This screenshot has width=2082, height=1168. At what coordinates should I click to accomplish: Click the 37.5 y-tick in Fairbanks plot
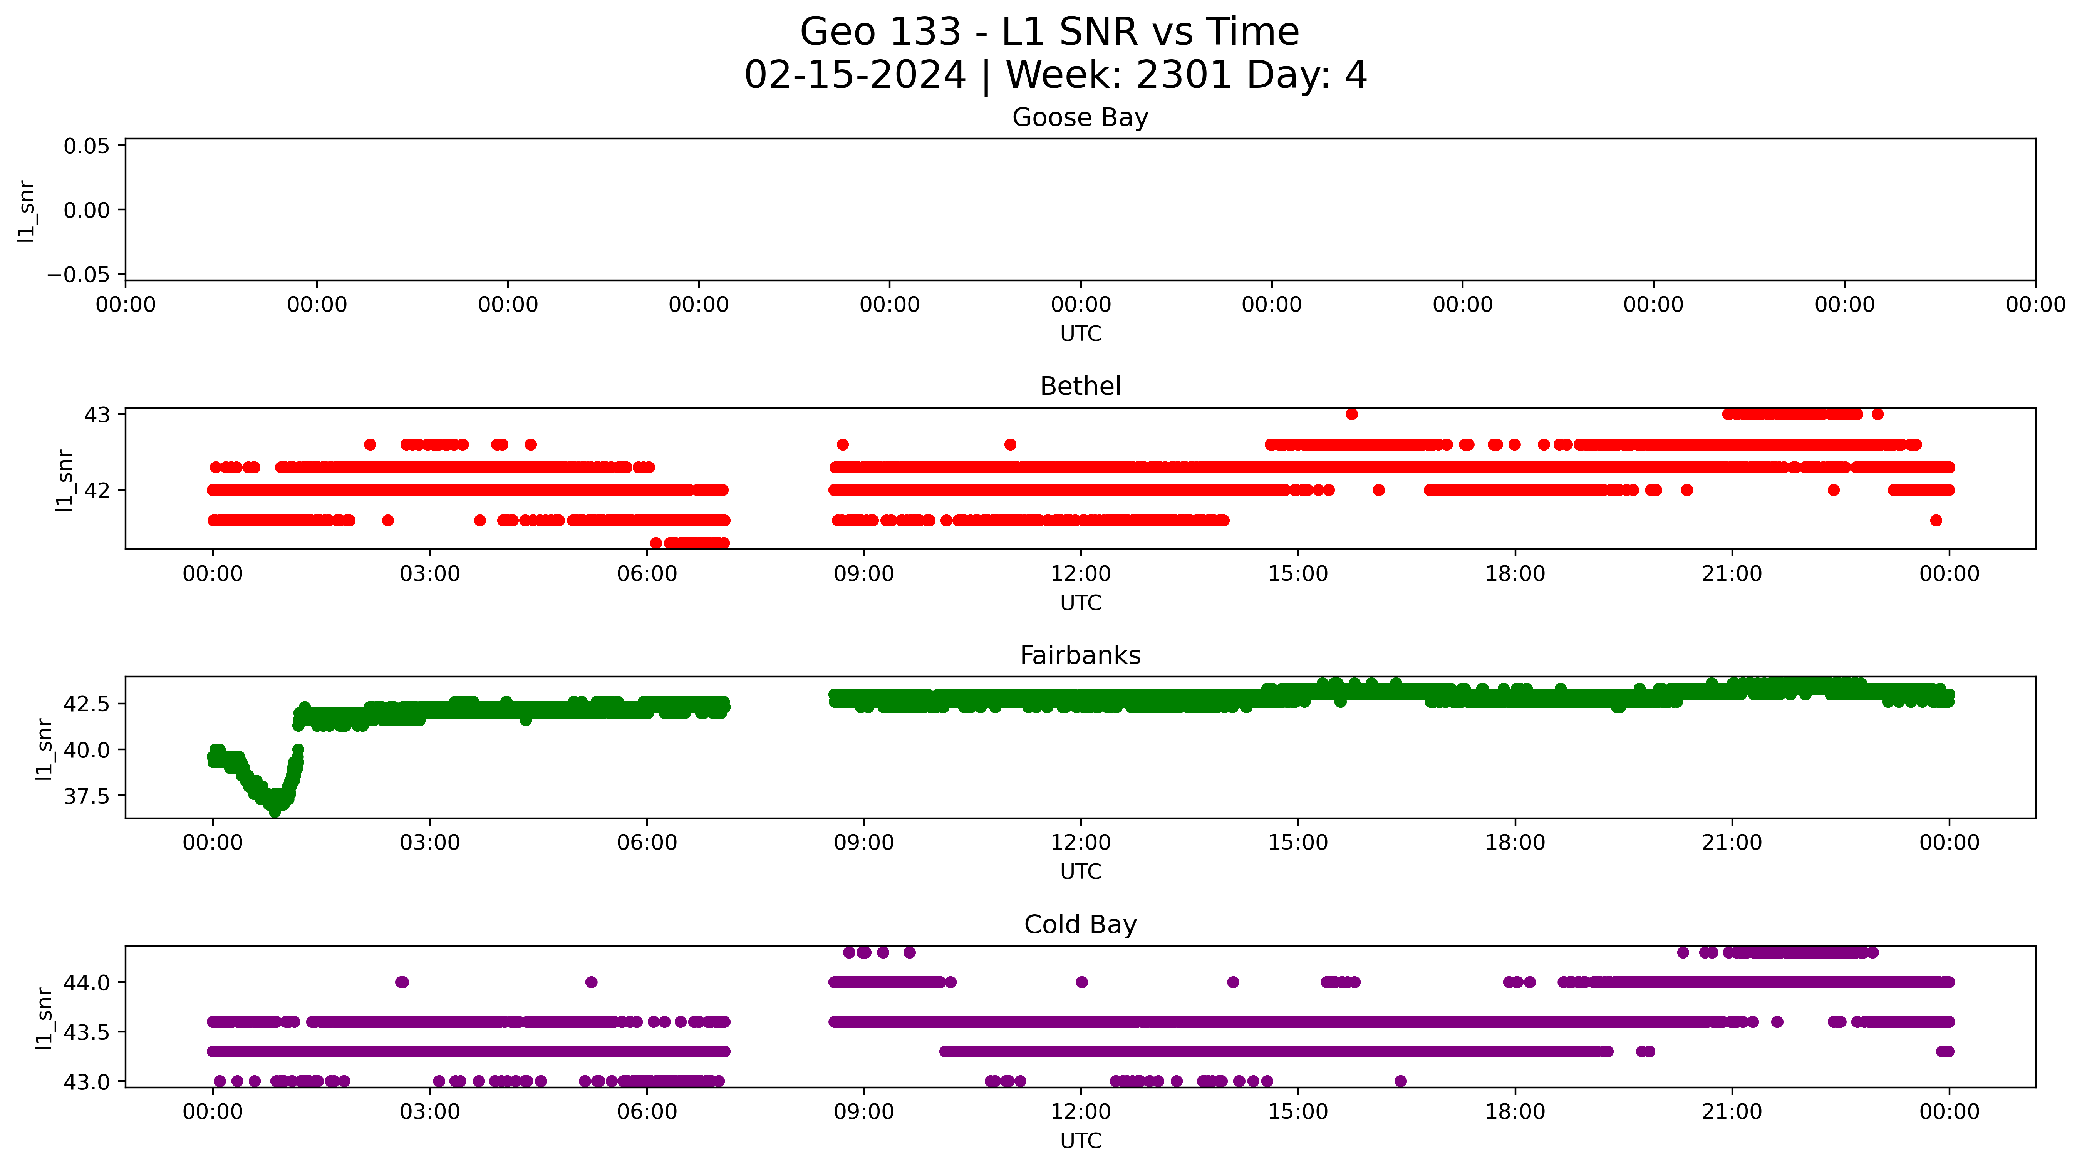(x=87, y=796)
